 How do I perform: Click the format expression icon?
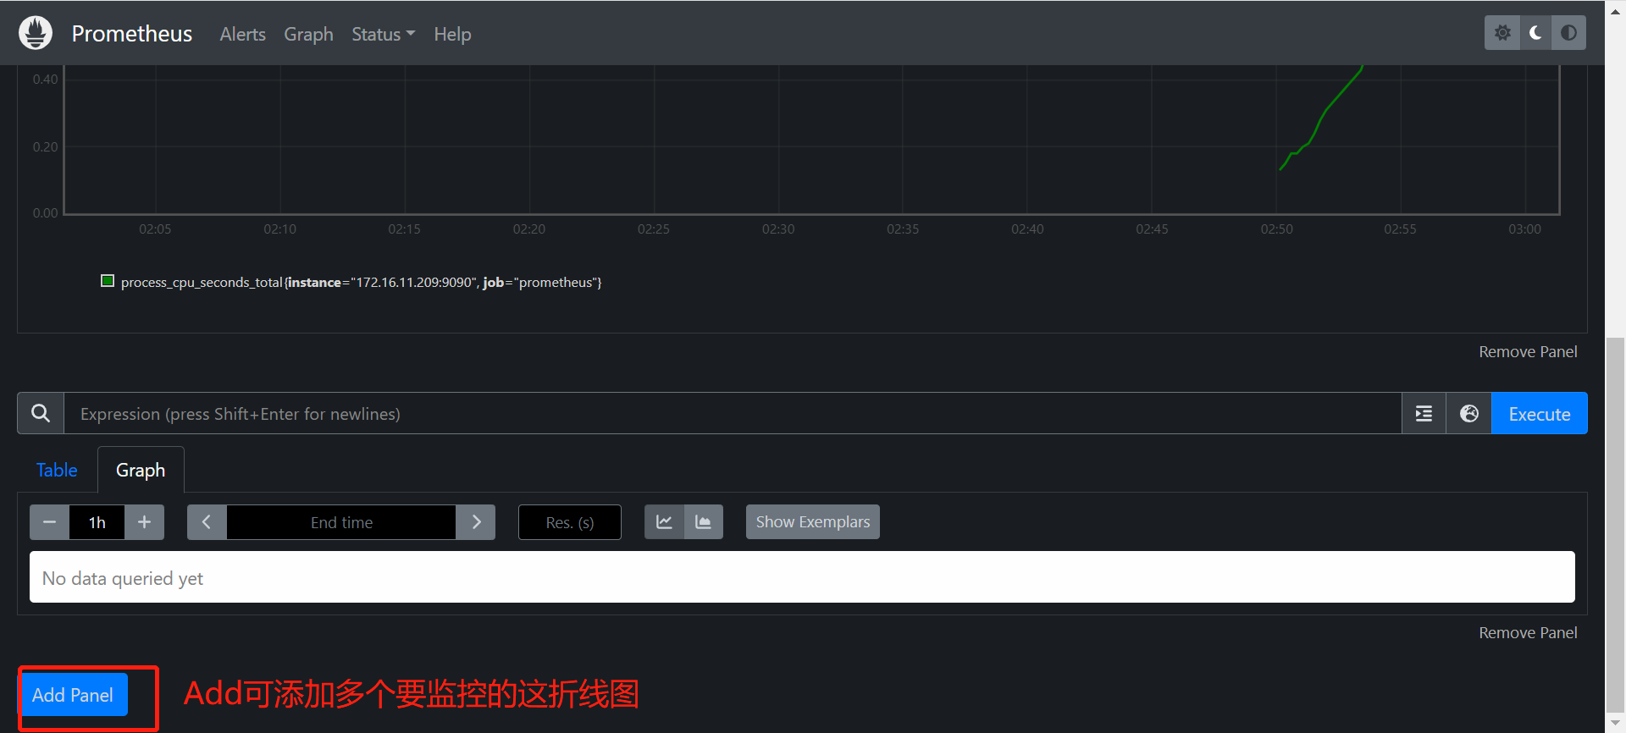click(1424, 413)
